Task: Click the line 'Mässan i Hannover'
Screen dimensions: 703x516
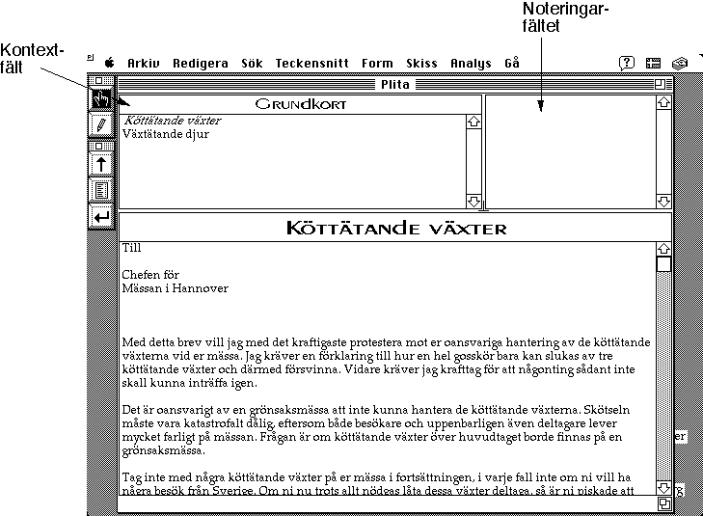Action: click(175, 288)
